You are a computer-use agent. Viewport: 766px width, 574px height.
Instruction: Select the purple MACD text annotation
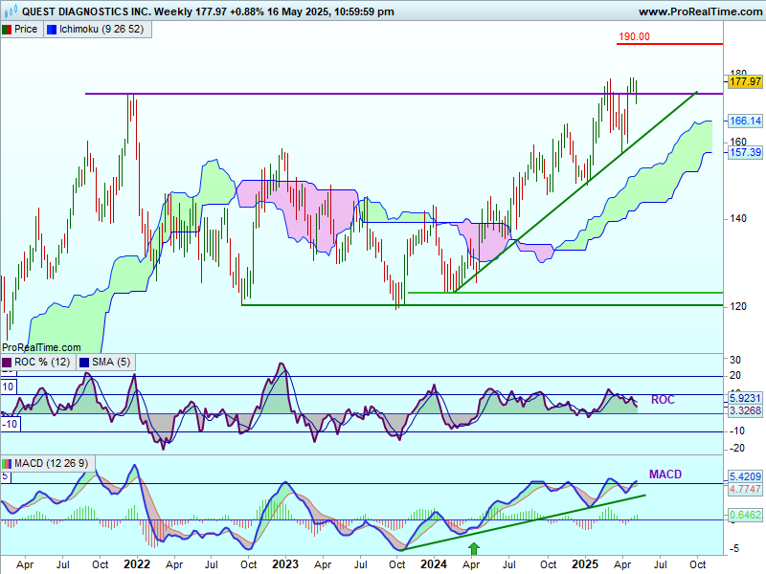pos(665,475)
